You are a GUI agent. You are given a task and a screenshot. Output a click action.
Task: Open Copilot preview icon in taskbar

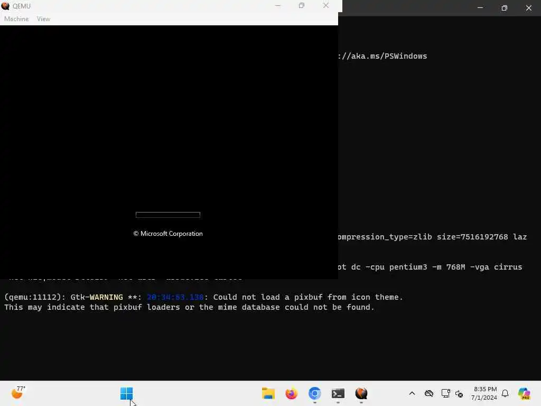click(x=525, y=393)
